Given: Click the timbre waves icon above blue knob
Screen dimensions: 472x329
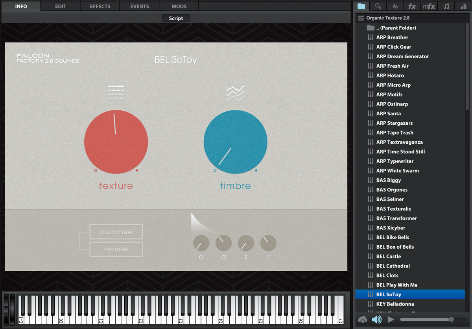Looking at the screenshot, I should [x=235, y=94].
